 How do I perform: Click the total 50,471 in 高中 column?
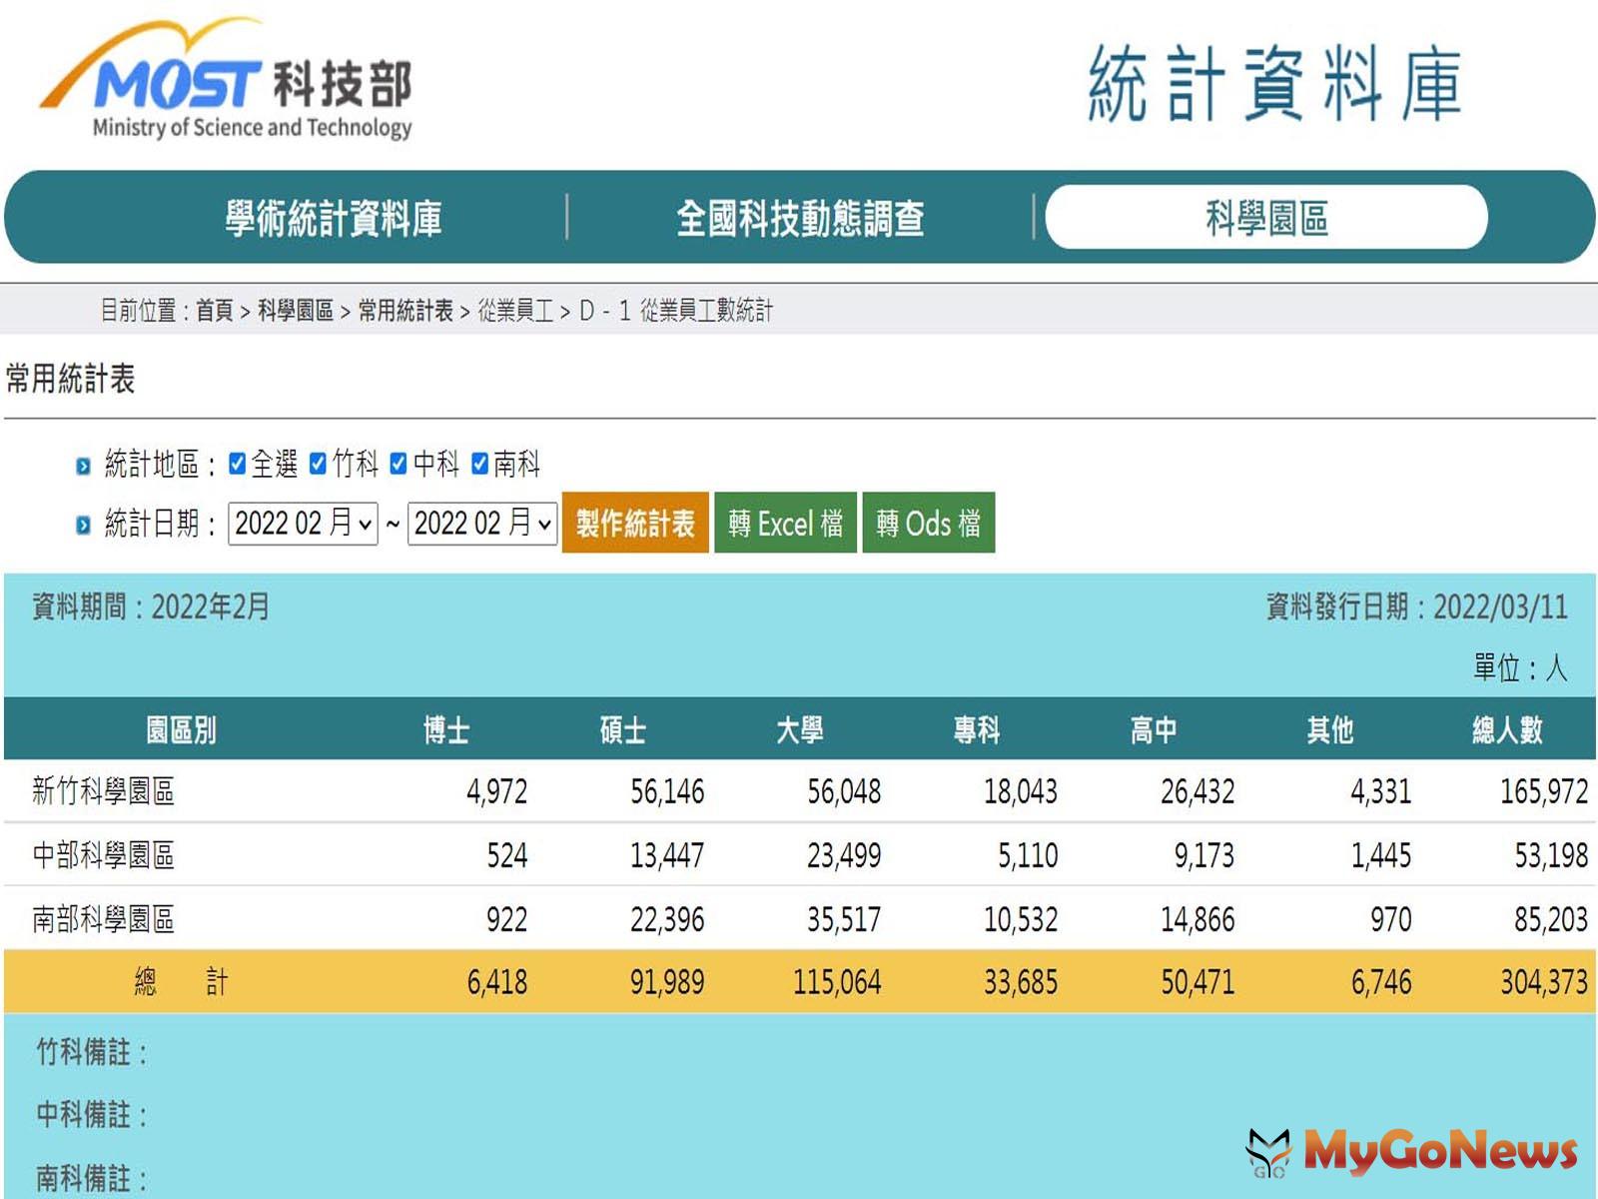point(1198,983)
